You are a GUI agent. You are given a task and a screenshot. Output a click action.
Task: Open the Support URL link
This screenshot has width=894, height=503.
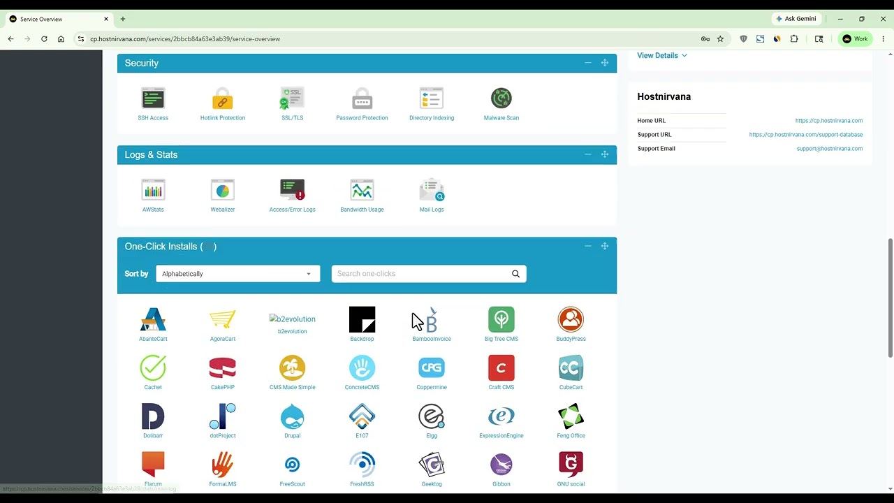tap(805, 135)
